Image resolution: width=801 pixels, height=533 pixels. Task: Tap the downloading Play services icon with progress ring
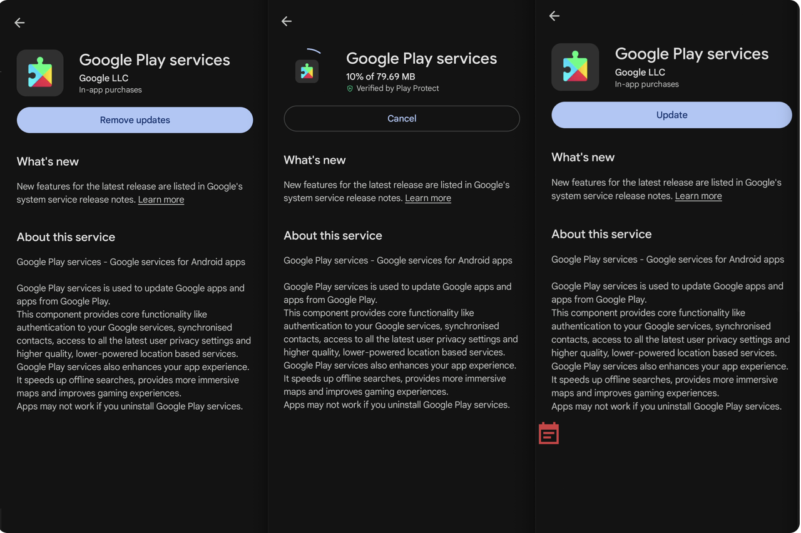(307, 71)
